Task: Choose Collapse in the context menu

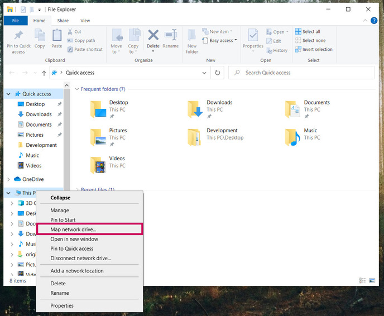Action: click(90, 198)
